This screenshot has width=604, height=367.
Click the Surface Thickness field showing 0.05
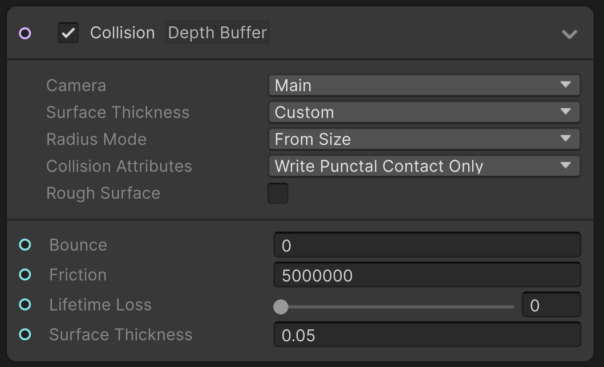pyautogui.click(x=427, y=335)
